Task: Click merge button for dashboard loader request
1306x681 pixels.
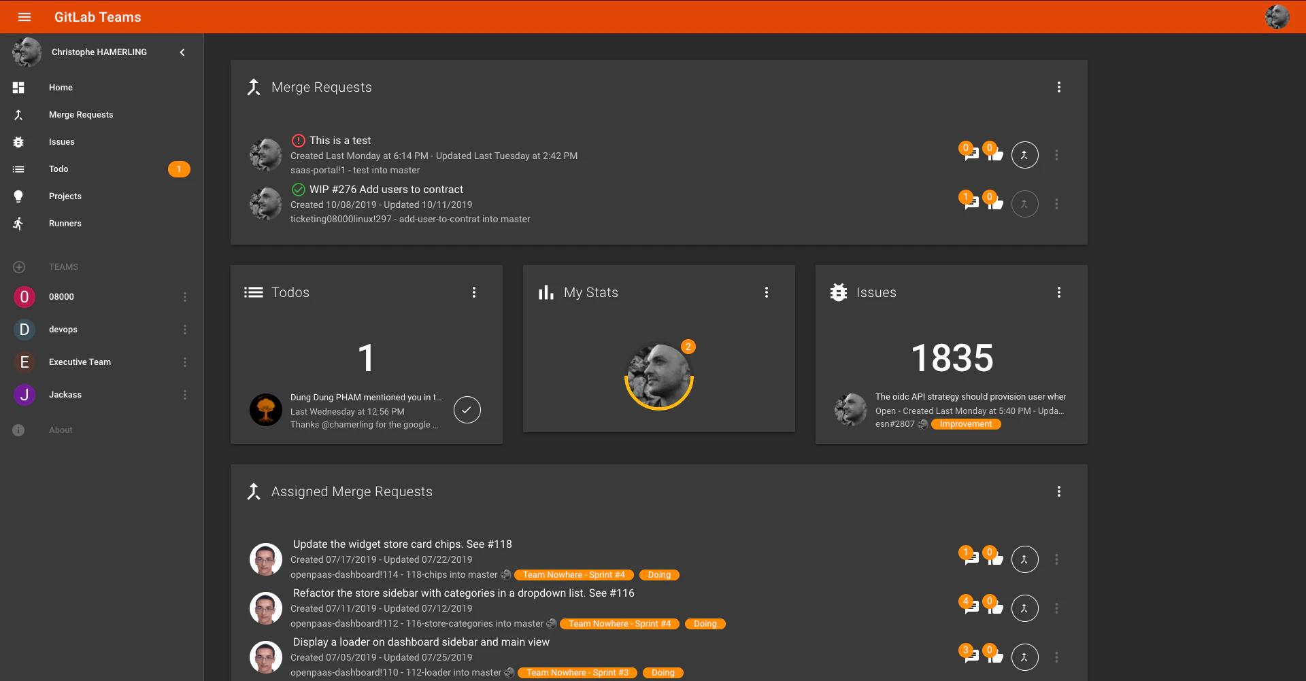Action: (x=1024, y=657)
